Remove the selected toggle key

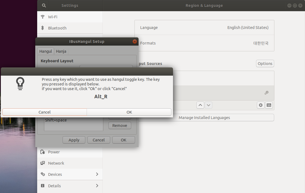120,126
